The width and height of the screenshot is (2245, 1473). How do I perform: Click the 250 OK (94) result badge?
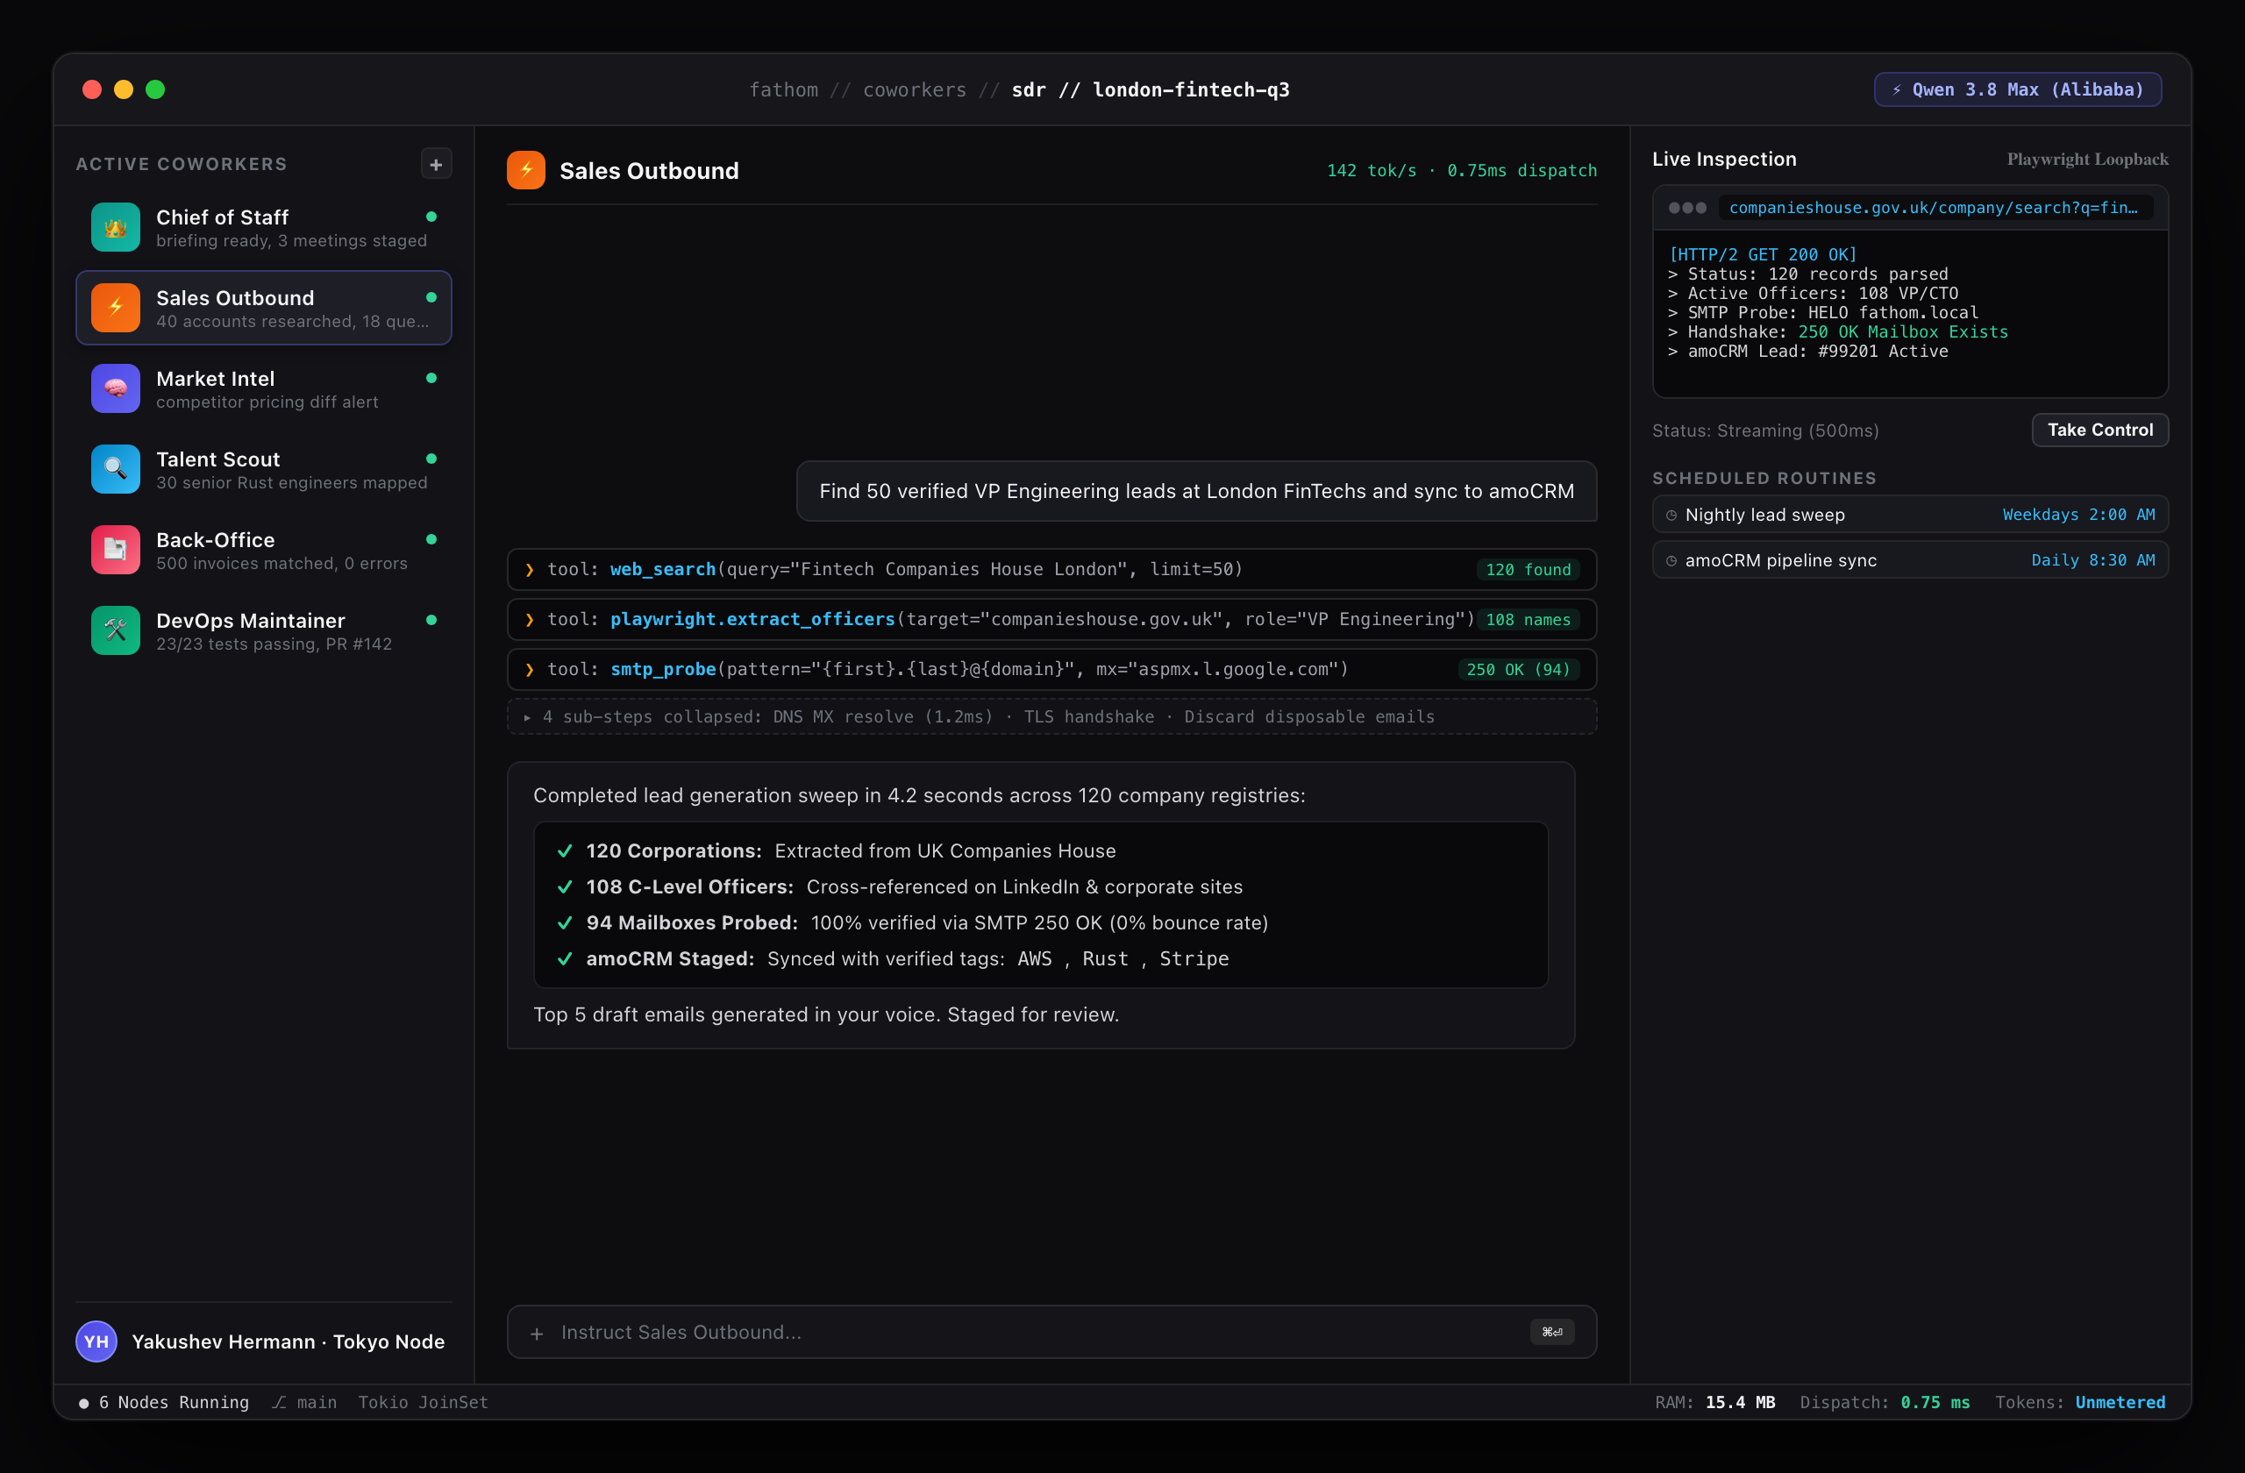click(1518, 670)
